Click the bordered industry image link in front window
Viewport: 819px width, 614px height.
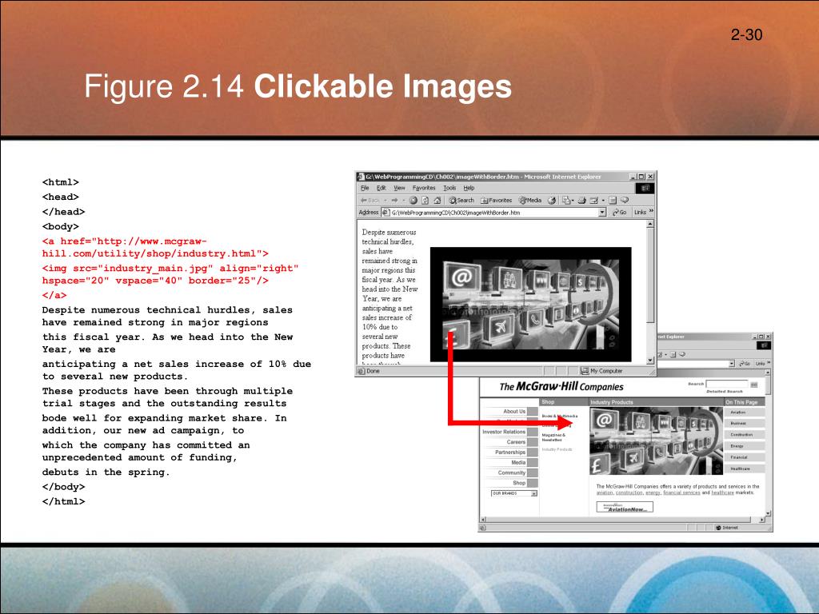pos(531,305)
